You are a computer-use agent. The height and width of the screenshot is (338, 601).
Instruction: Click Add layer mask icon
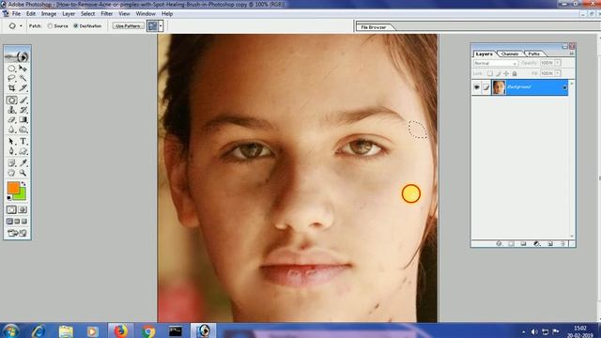(511, 244)
